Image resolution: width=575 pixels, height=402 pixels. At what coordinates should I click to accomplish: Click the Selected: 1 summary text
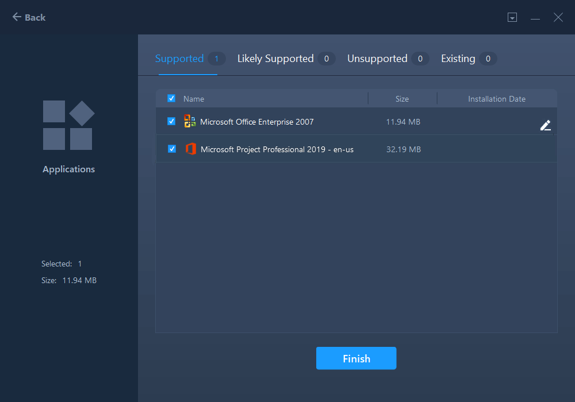pyautogui.click(x=62, y=264)
